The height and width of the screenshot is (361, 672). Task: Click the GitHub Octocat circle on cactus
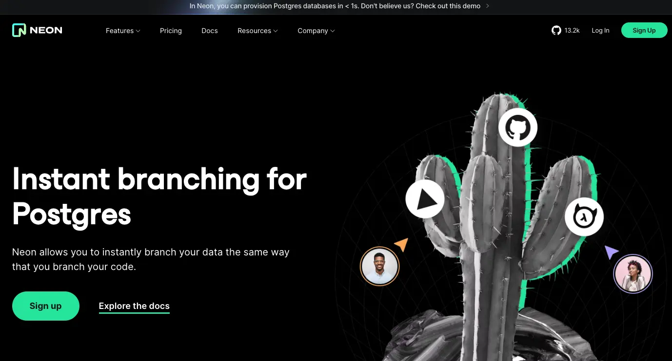tap(517, 128)
